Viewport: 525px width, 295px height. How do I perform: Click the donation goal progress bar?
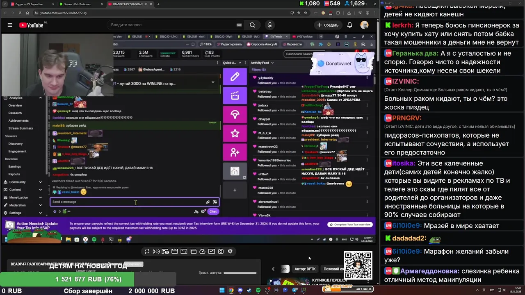point(88,279)
